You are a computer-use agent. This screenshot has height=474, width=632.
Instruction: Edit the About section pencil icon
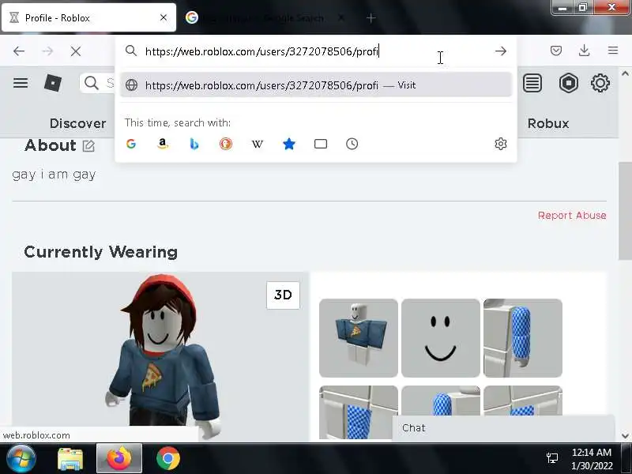coord(88,145)
